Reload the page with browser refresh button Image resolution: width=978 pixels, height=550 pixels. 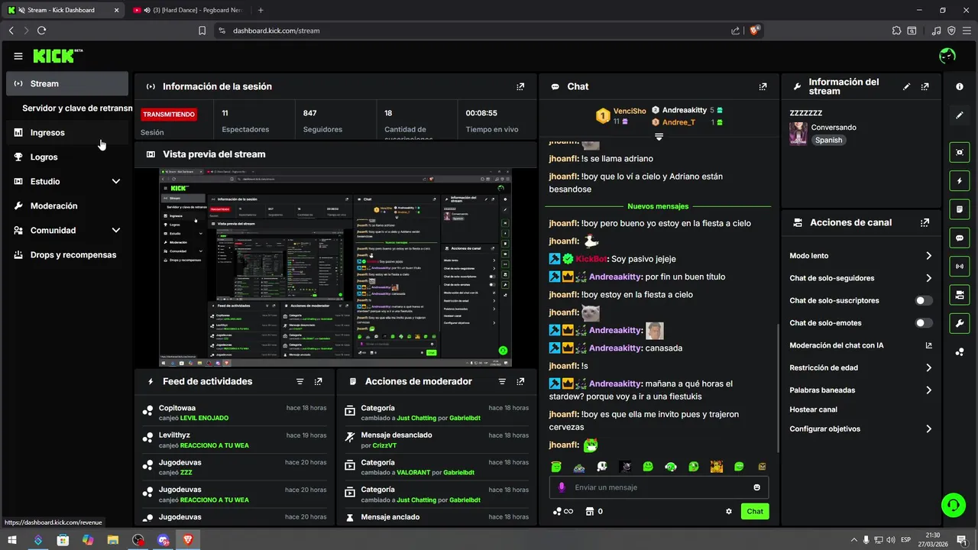(41, 31)
